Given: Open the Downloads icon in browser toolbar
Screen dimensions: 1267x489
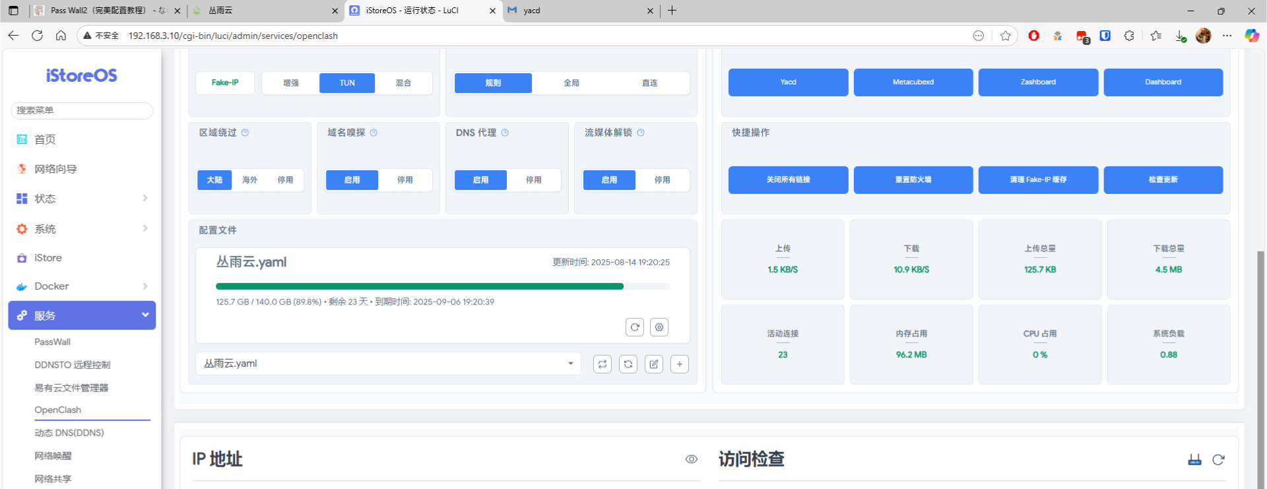Looking at the screenshot, I should pos(1181,36).
